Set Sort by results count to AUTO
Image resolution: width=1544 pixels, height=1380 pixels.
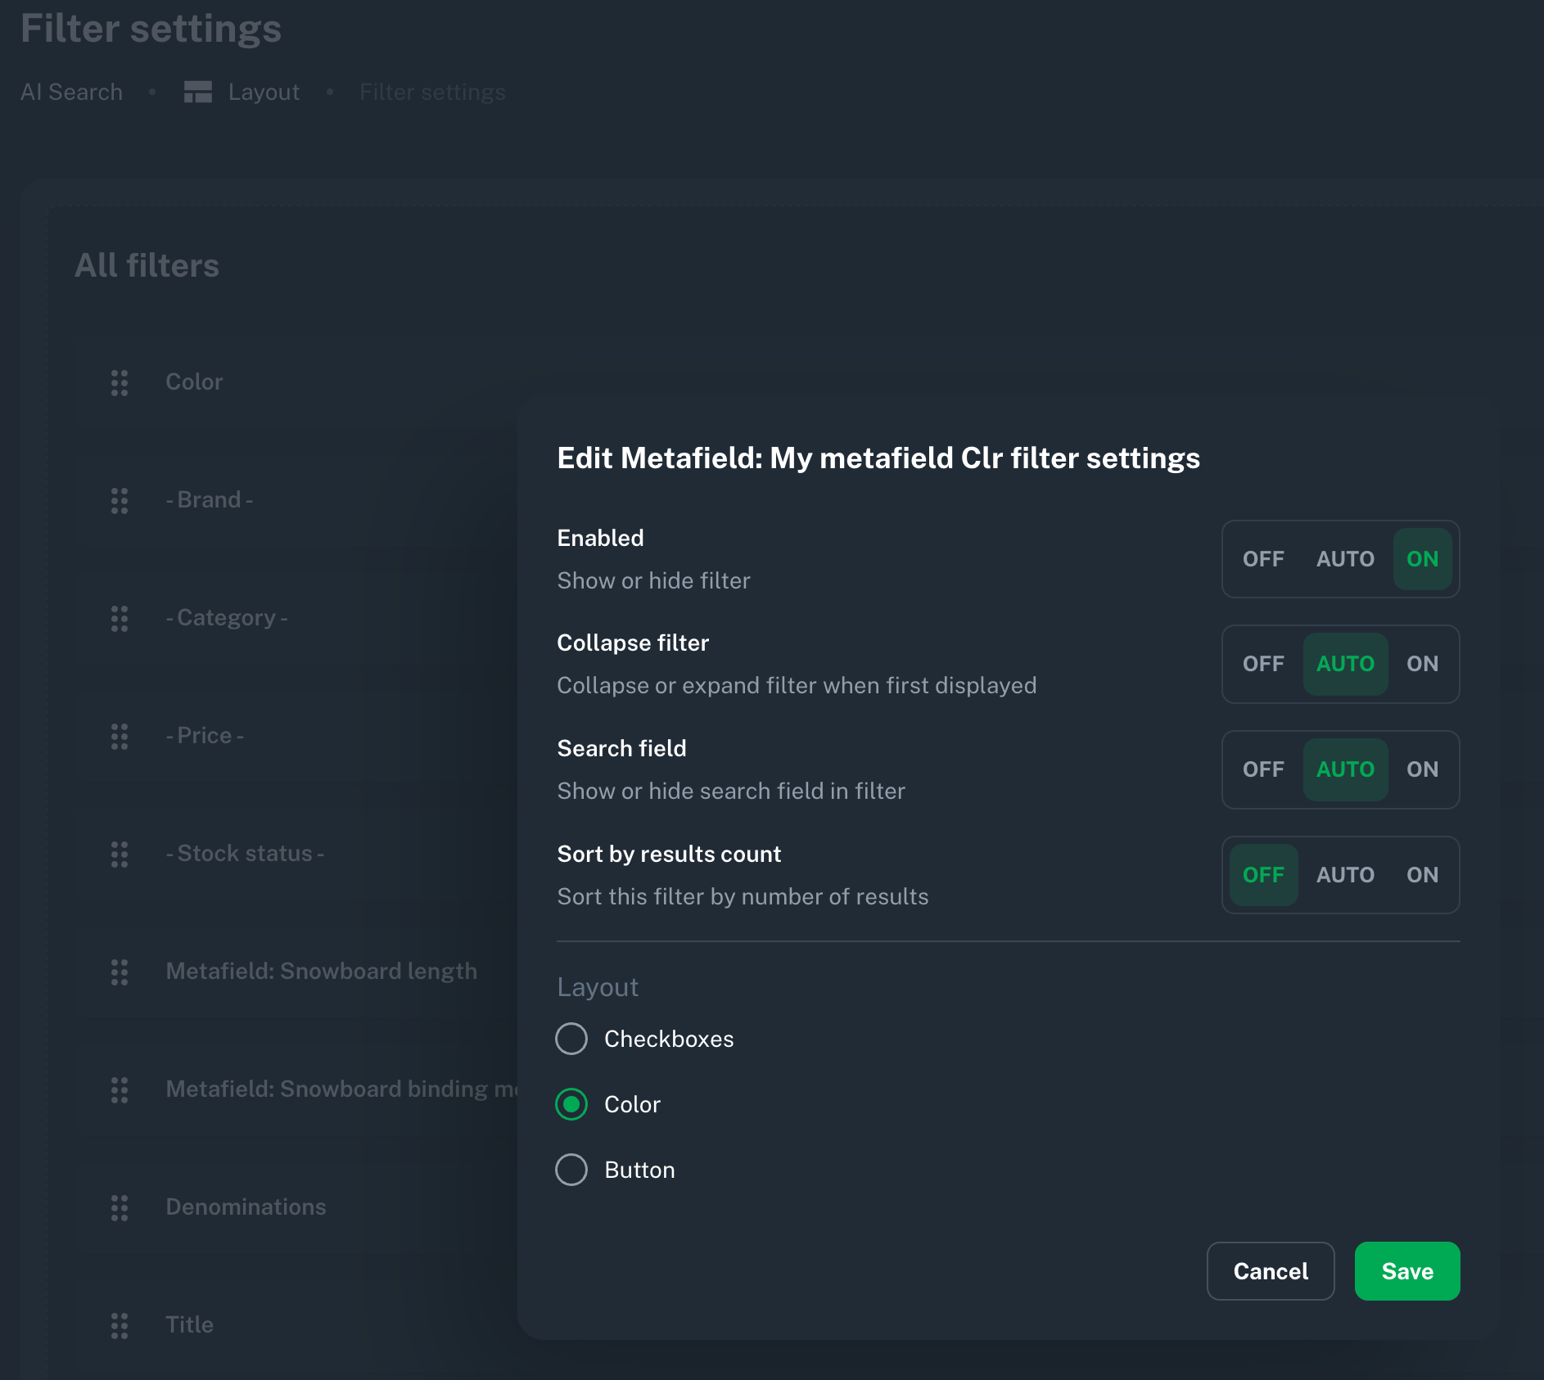click(x=1345, y=875)
